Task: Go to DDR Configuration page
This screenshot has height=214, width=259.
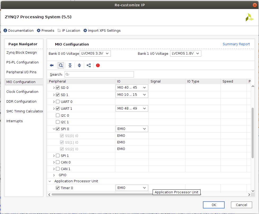Action: pyautogui.click(x=21, y=101)
